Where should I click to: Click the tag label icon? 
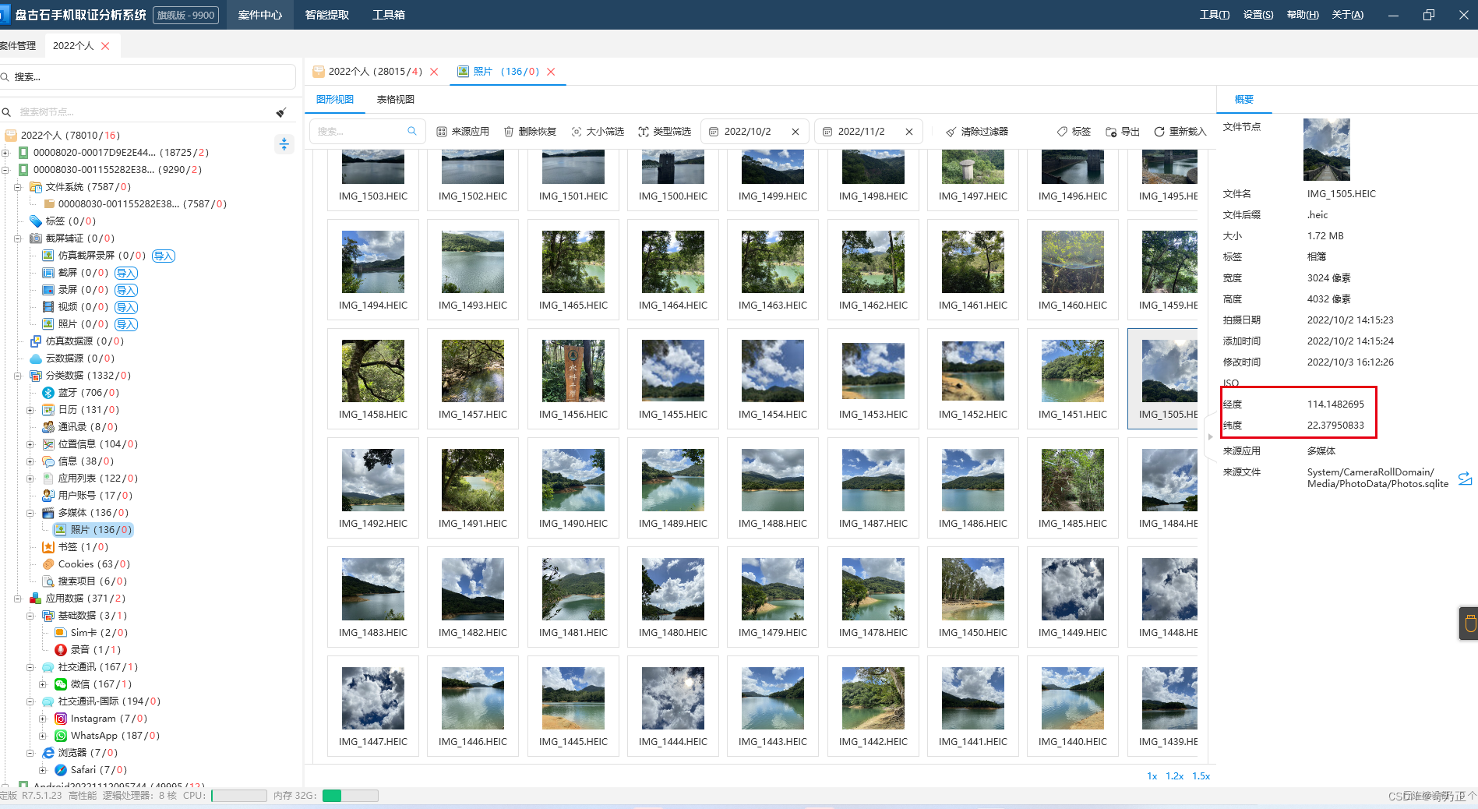click(x=1062, y=132)
